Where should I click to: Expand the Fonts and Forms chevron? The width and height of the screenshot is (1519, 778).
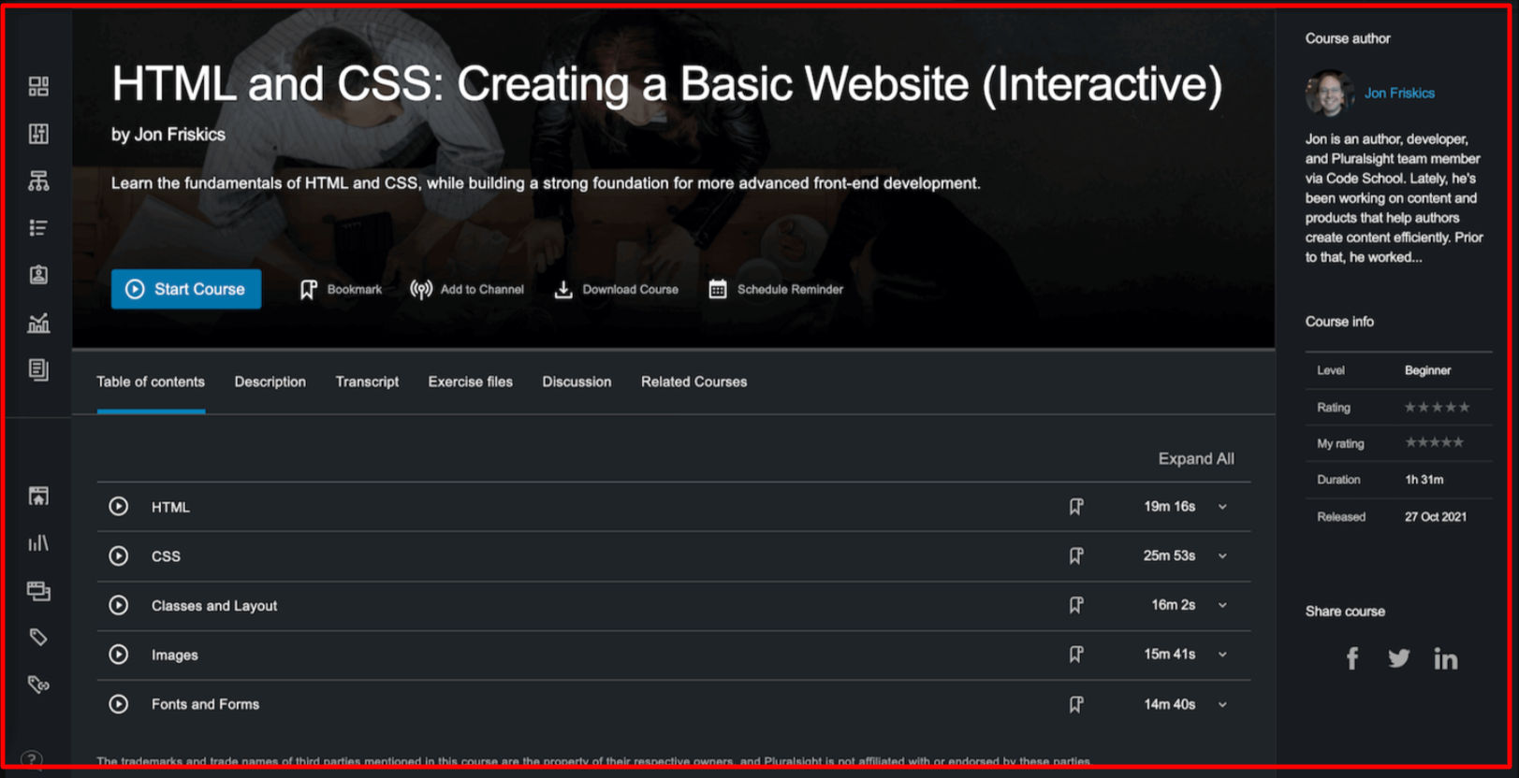[x=1222, y=705]
